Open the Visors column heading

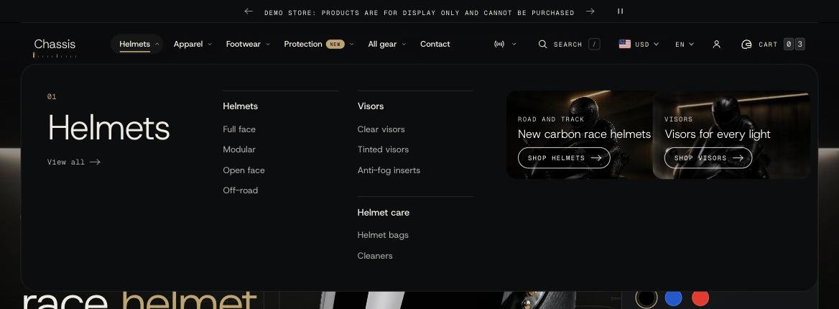click(370, 106)
